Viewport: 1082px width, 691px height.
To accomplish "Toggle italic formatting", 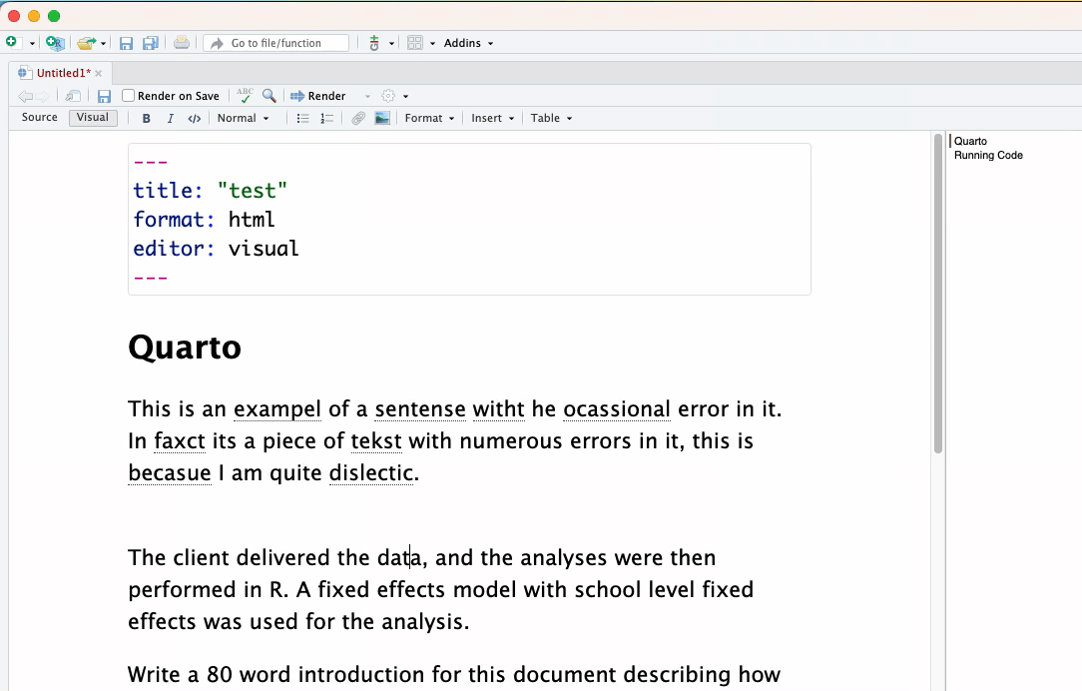I will click(171, 118).
